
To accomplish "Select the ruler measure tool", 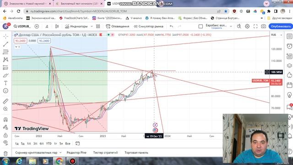I will (x=5, y=101).
